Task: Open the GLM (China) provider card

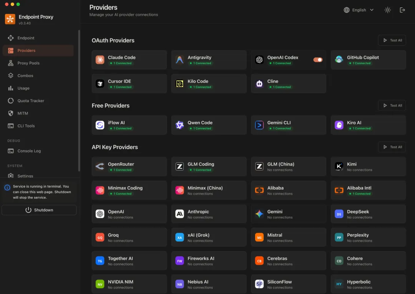Action: 289,166
